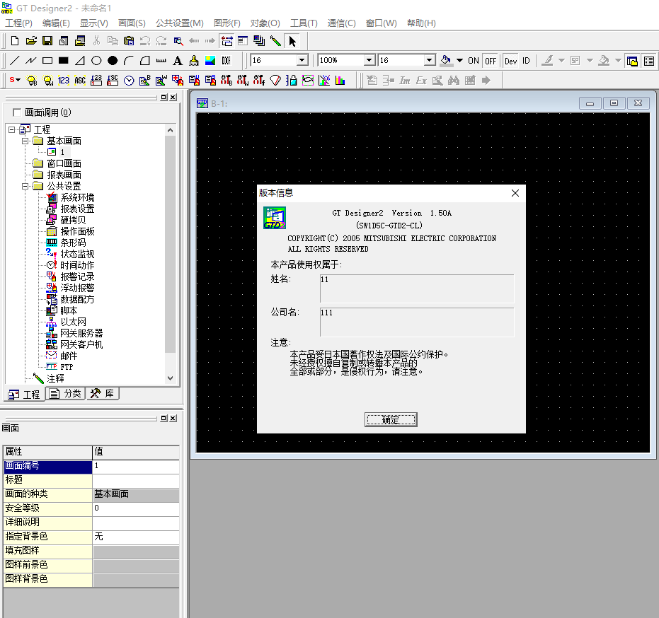Toggle the project workspace panel button
The height and width of the screenshot is (618, 659).
pos(632,61)
